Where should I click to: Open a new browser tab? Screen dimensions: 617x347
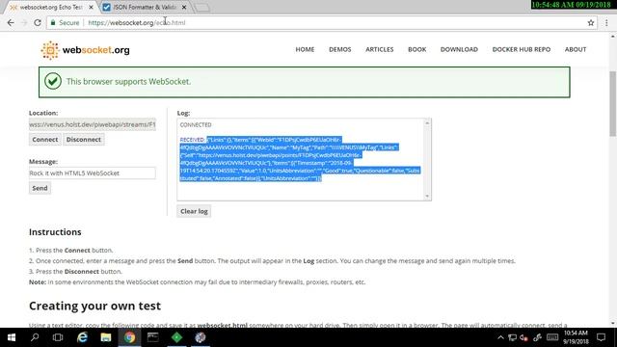[x=202, y=8]
